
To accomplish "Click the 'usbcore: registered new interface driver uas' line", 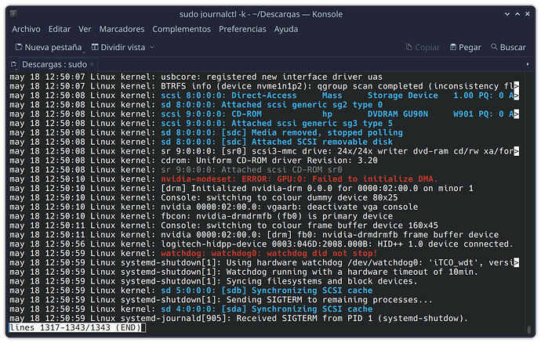I will 196,77.
